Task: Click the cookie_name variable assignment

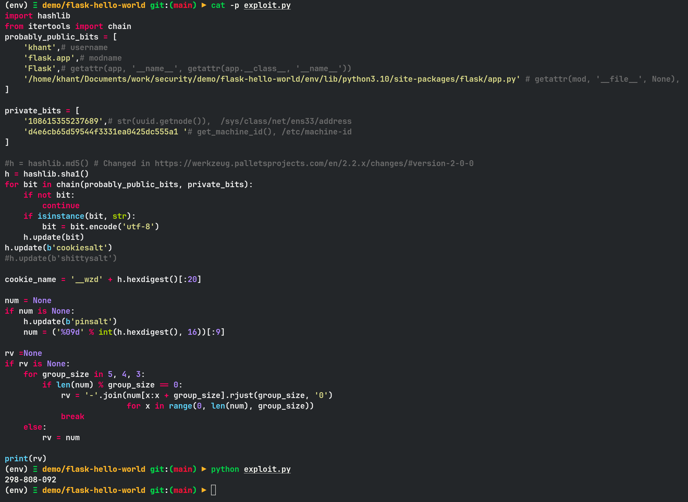Action: (x=30, y=280)
